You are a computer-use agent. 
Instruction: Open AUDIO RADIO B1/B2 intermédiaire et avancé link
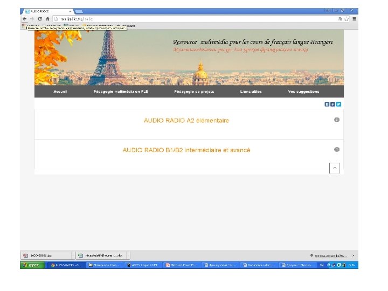pyautogui.click(x=186, y=150)
